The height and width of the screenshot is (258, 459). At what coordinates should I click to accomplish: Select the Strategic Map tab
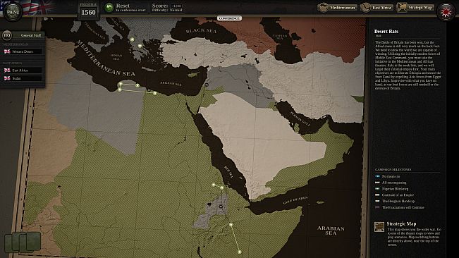pos(415,8)
